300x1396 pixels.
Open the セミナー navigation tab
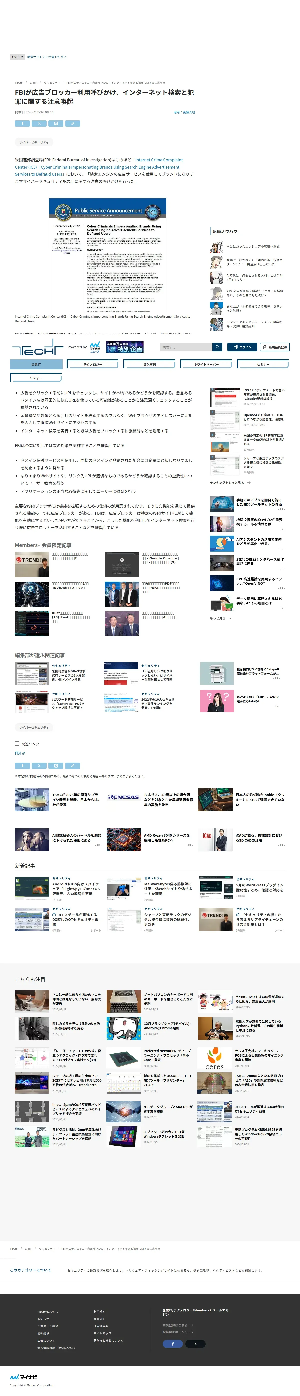[263, 365]
